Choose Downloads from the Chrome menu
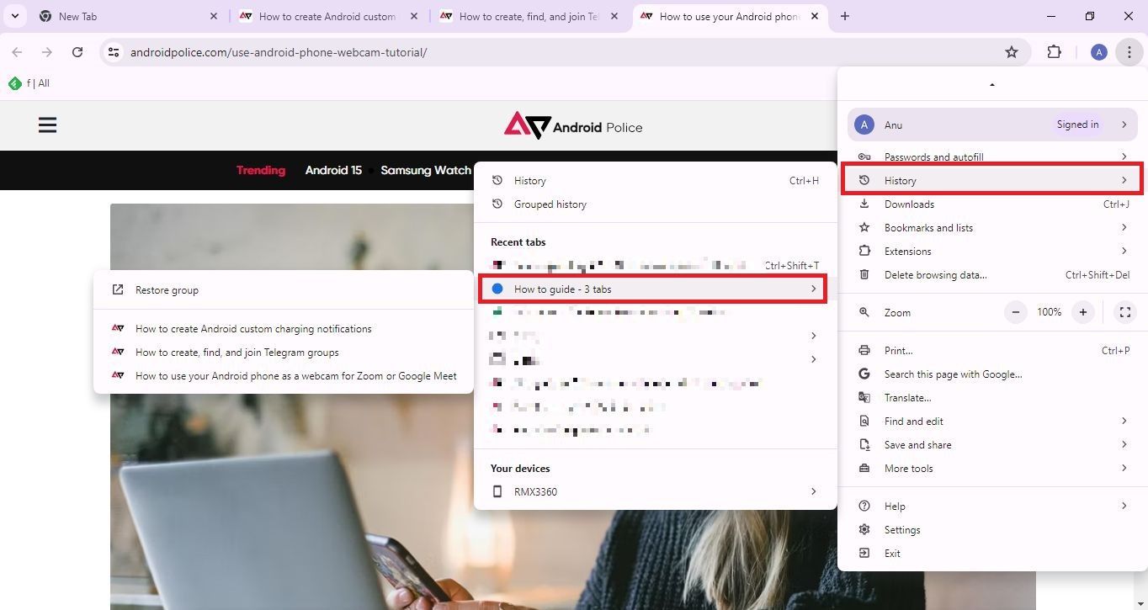The width and height of the screenshot is (1148, 610). pos(992,204)
